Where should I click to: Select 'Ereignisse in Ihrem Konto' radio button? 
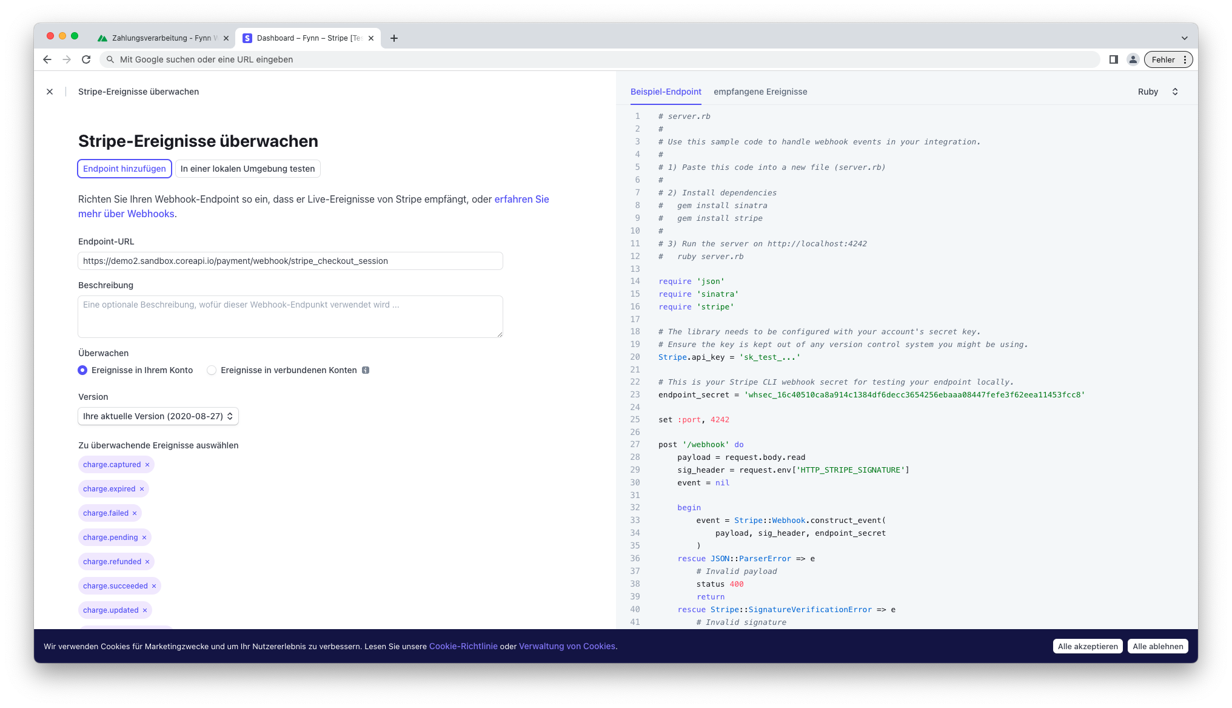point(82,370)
